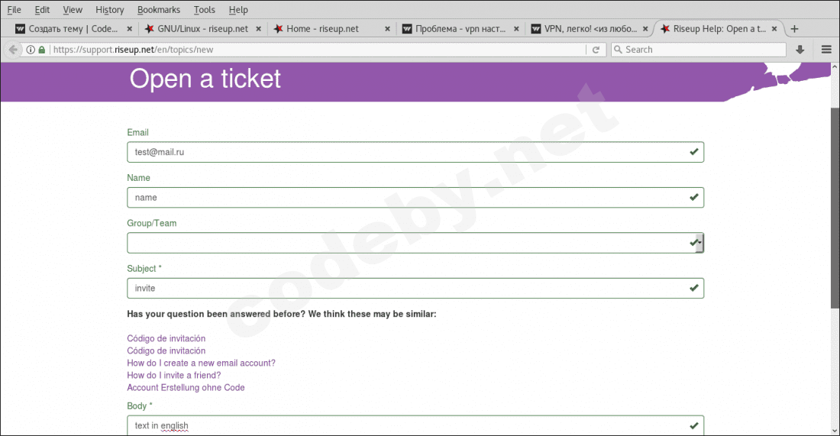Open the hamburger menu icon

[x=826, y=50]
